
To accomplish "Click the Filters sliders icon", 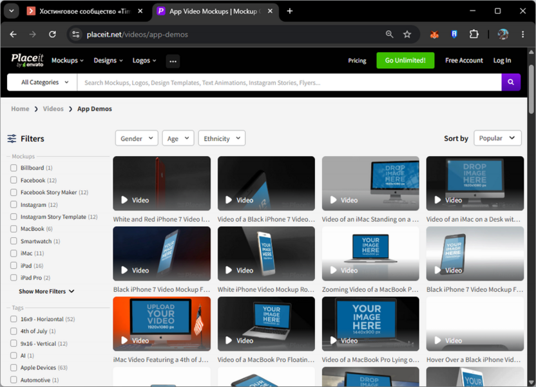I will (x=12, y=138).
